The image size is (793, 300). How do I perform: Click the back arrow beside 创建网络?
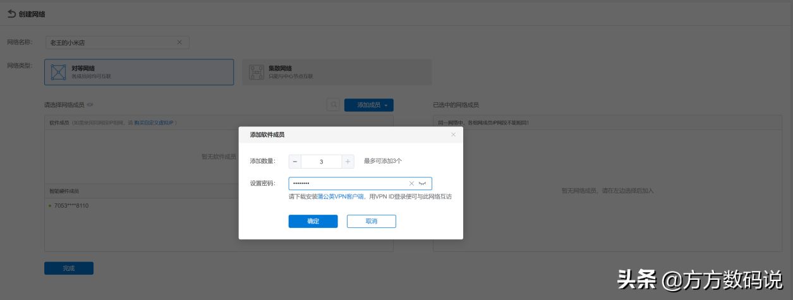pyautogui.click(x=11, y=13)
